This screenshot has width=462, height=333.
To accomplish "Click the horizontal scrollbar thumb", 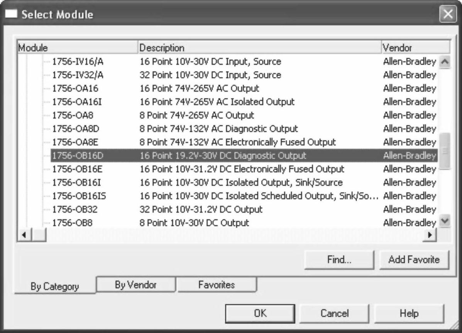I will pyautogui.click(x=39, y=235).
